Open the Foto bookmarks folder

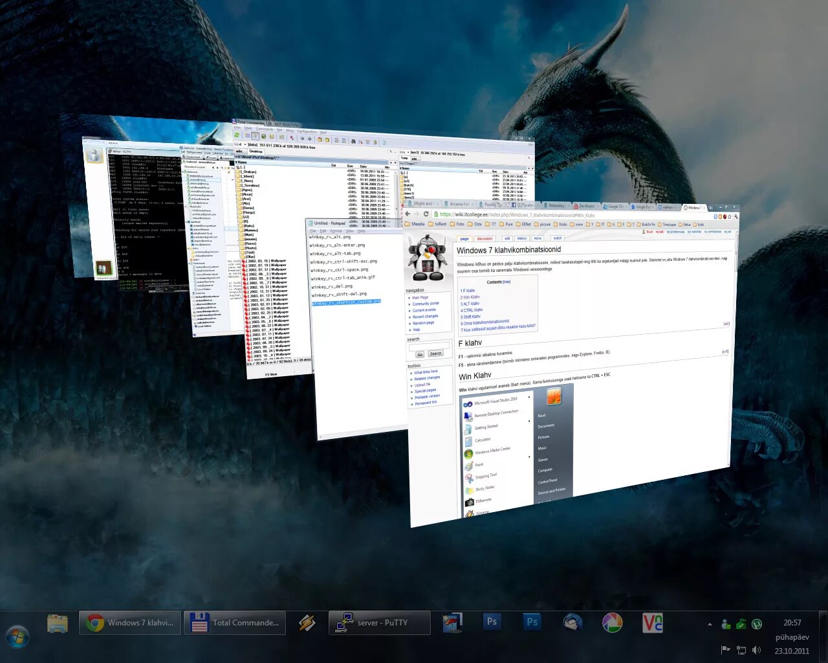pos(457,224)
